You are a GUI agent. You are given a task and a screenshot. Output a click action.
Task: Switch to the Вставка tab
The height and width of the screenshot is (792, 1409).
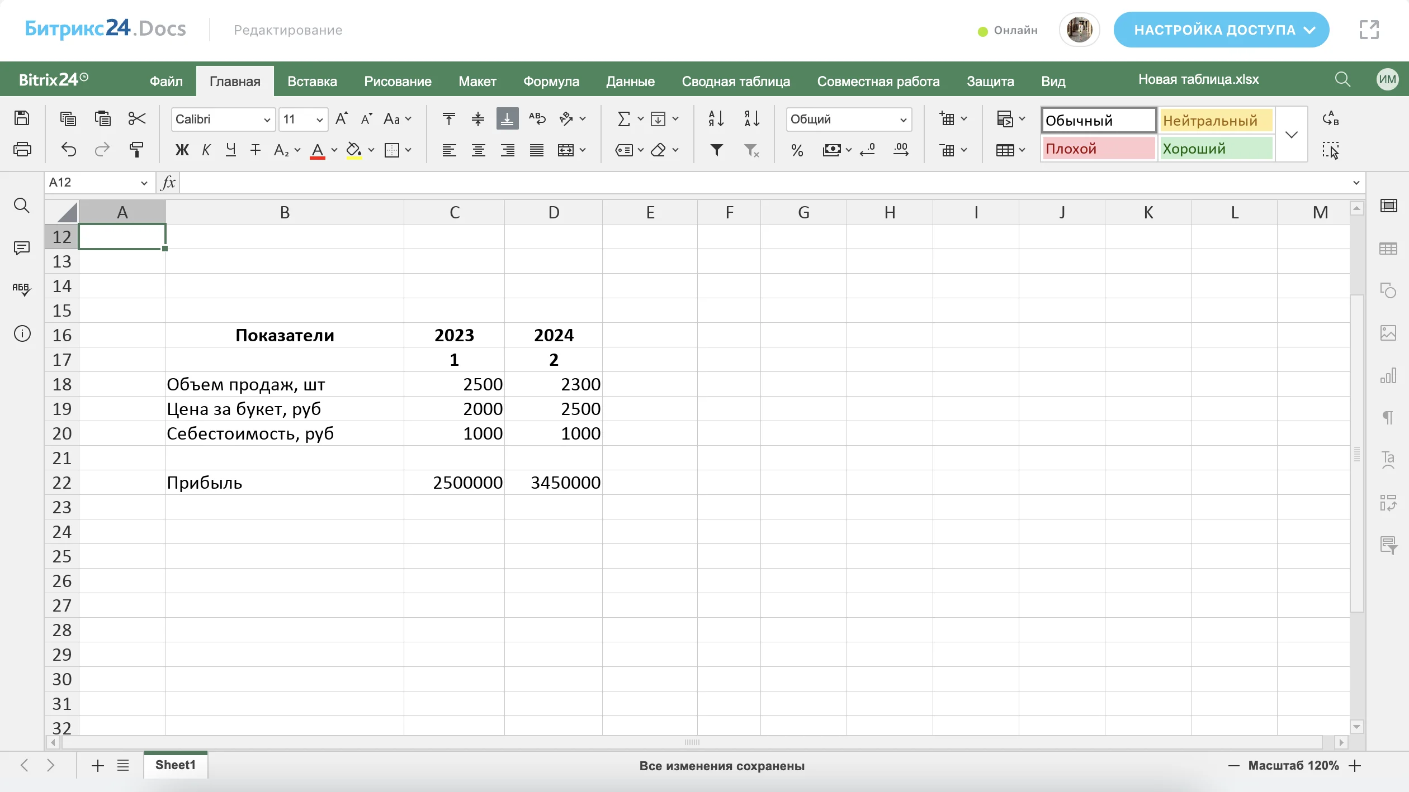(312, 81)
